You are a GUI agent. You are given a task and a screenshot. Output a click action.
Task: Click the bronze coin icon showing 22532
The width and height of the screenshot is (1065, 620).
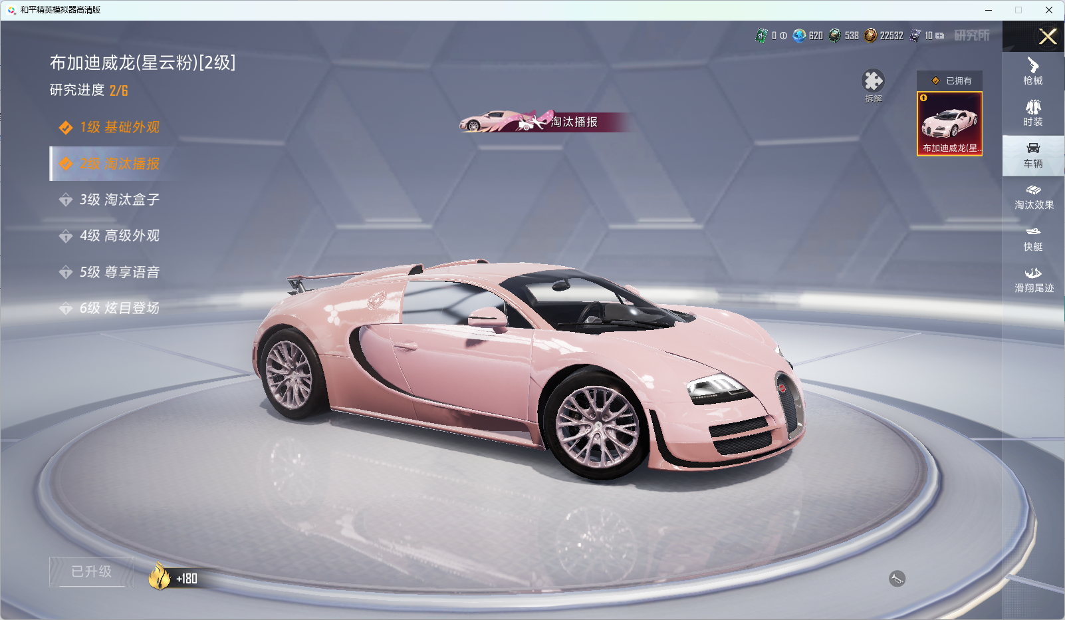[870, 35]
